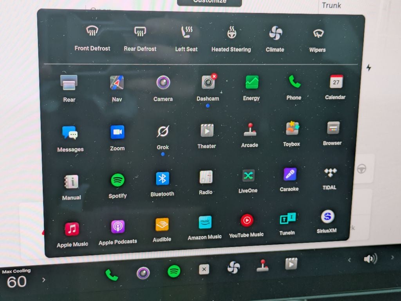Increase volume with right arrow
Image resolution: width=401 pixels, height=301 pixels.
pos(392,257)
